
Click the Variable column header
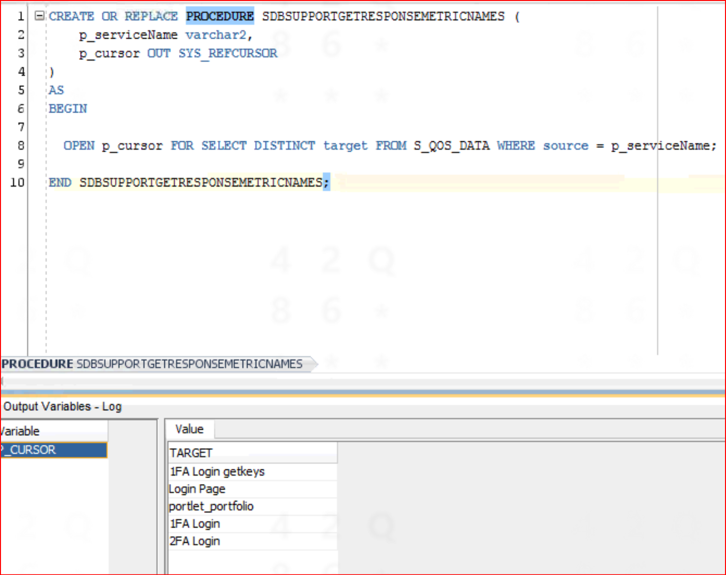[54, 431]
